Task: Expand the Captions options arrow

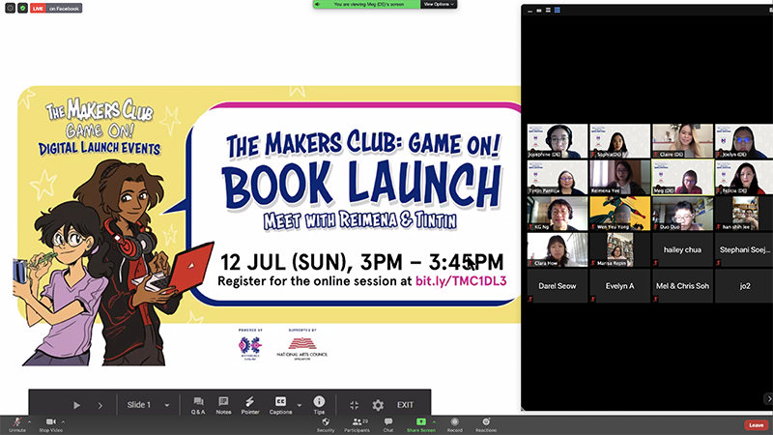Action: coord(300,405)
